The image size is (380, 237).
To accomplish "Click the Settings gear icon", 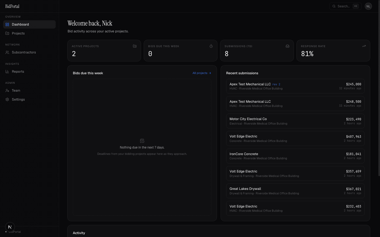I will click(x=7, y=100).
